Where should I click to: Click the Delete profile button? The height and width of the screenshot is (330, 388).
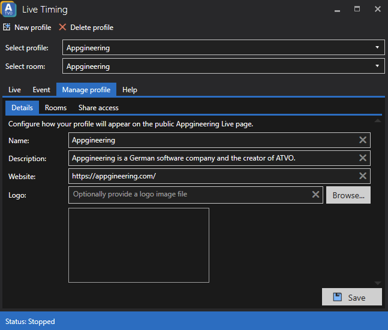86,27
